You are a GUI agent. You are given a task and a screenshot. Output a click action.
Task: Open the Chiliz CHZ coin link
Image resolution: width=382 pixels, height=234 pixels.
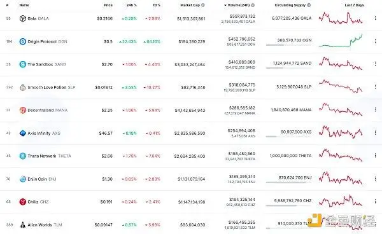[38, 202]
